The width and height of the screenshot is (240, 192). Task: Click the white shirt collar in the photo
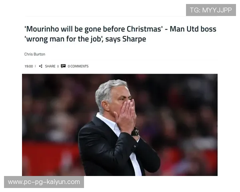[x=107, y=122]
